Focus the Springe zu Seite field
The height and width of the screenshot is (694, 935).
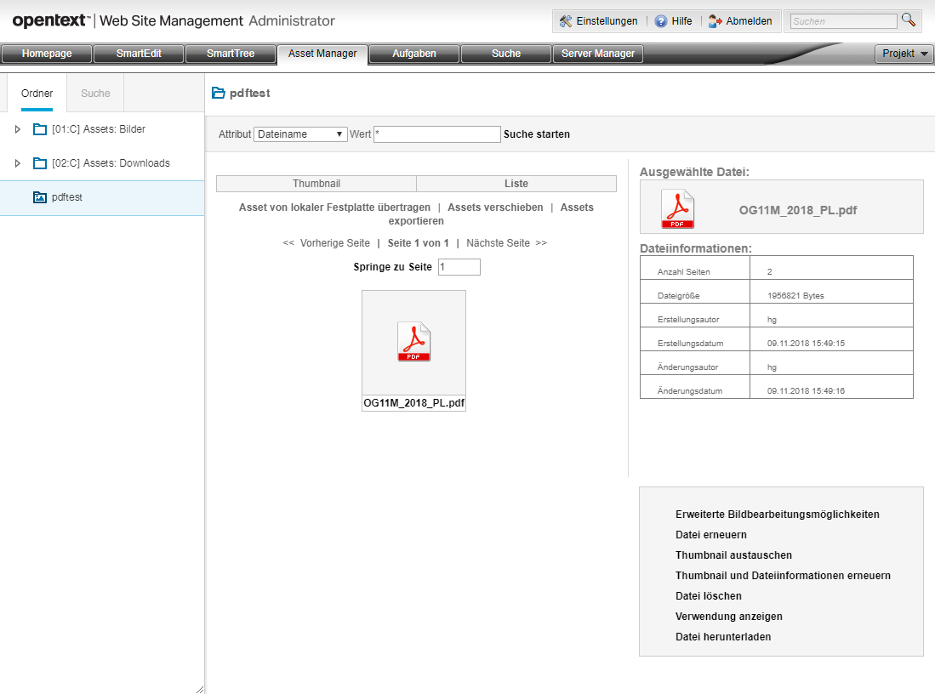tap(459, 267)
